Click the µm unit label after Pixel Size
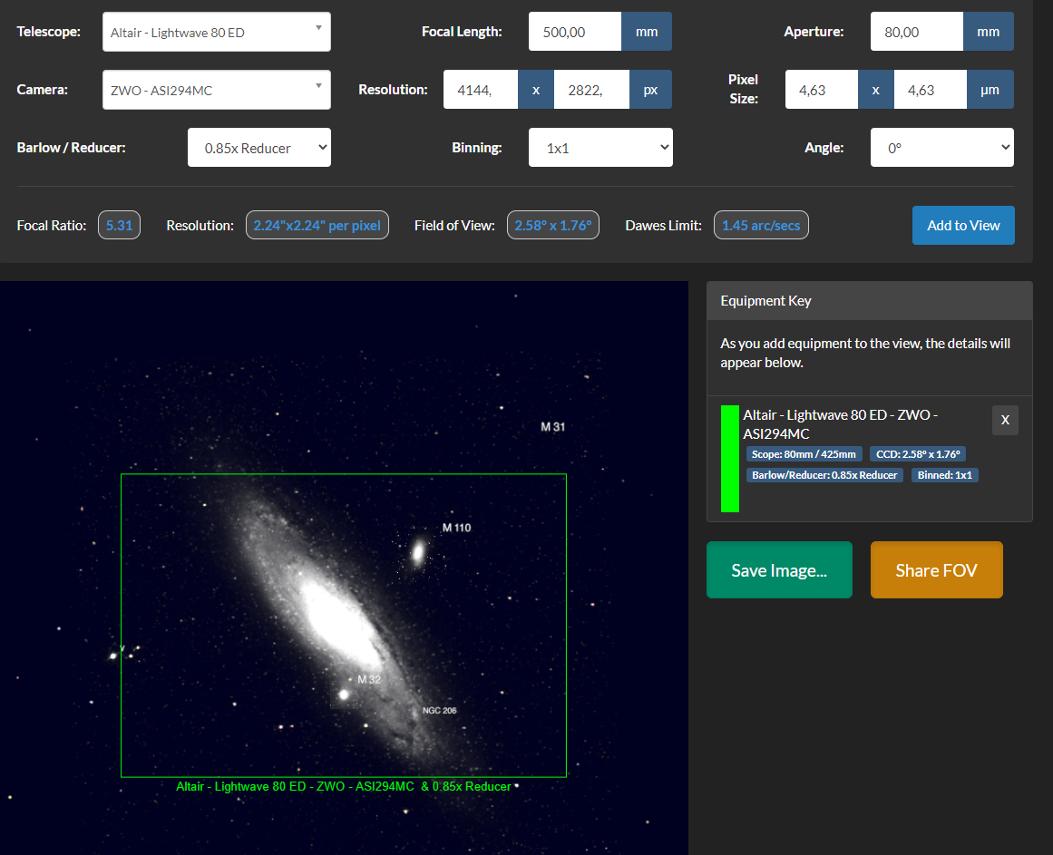Image resolution: width=1053 pixels, height=855 pixels. (990, 90)
